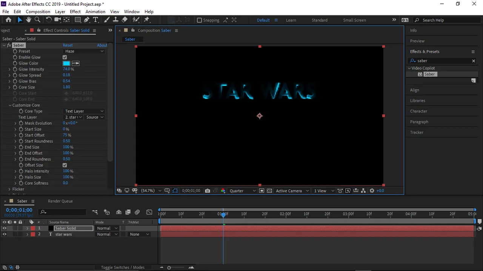483x271 pixels.
Task: Select the Horizontal Type tool
Action: tap(95, 20)
